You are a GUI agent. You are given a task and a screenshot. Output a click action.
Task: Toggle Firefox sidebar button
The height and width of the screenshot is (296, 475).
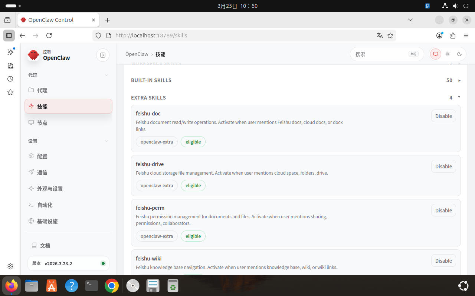tap(9, 36)
